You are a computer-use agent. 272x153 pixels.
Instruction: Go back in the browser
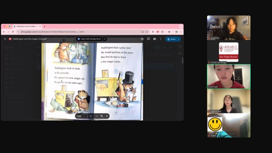tap(4, 32)
